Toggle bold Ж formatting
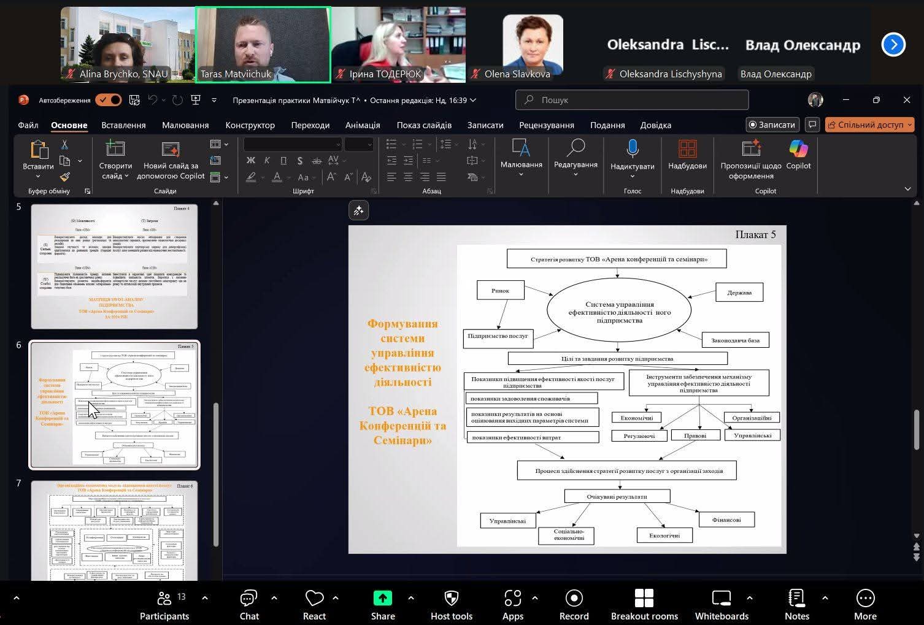Image resolution: width=924 pixels, height=625 pixels. (250, 161)
